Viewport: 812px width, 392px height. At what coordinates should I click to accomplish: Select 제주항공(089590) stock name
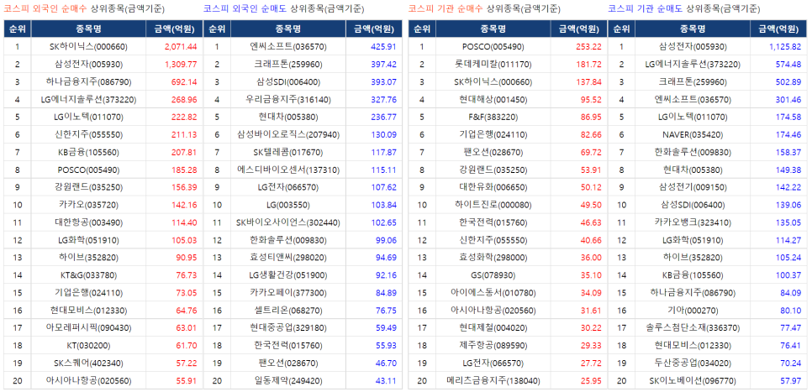[x=493, y=346]
